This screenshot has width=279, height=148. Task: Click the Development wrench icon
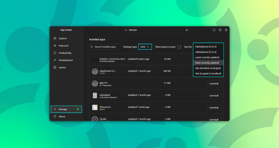coord(55,60)
